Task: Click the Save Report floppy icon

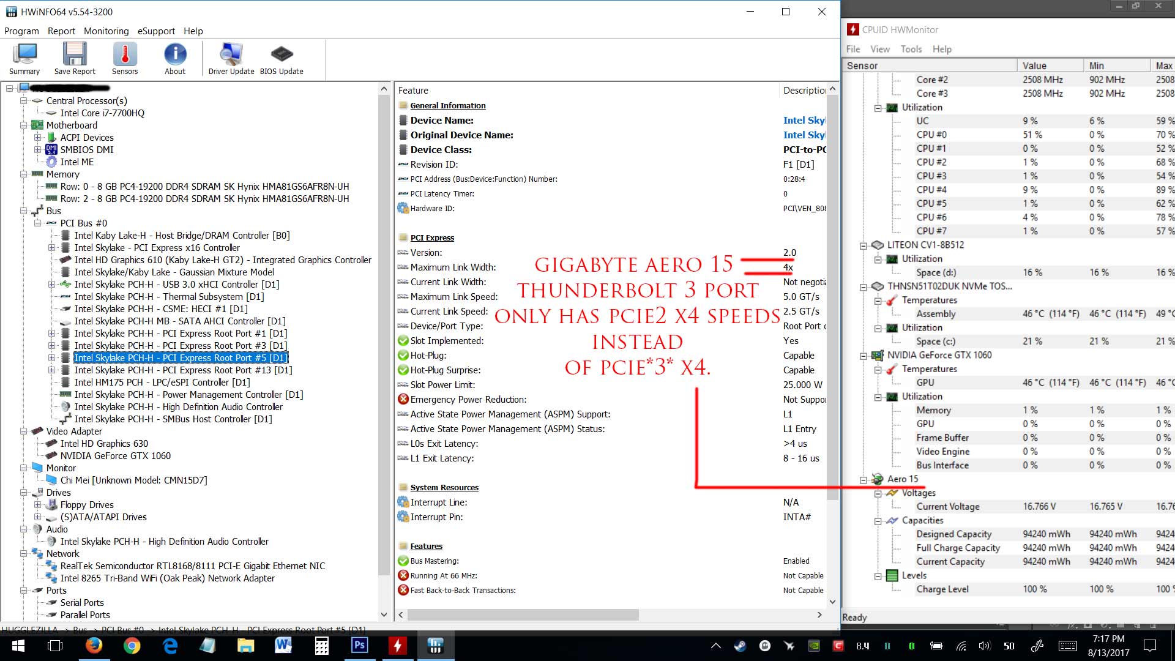Action: pyautogui.click(x=75, y=59)
